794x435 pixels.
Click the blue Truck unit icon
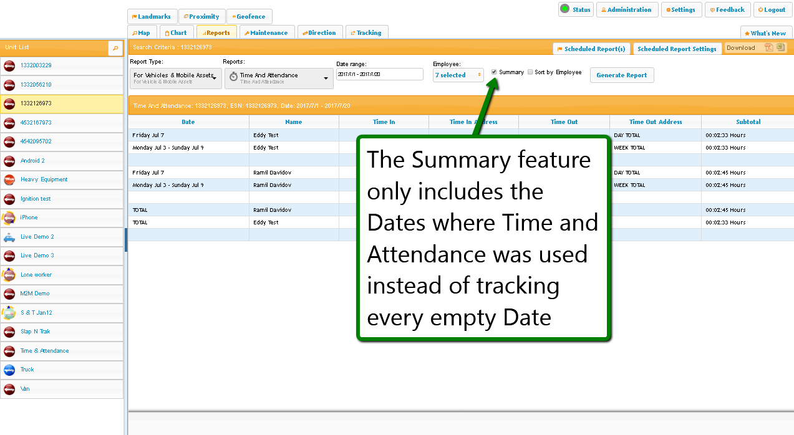coord(9,370)
